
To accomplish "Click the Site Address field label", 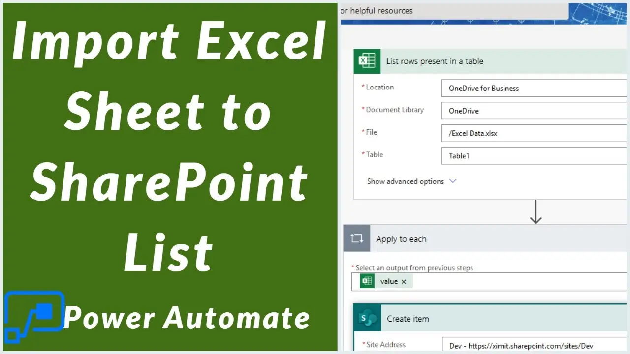I will click(x=386, y=345).
